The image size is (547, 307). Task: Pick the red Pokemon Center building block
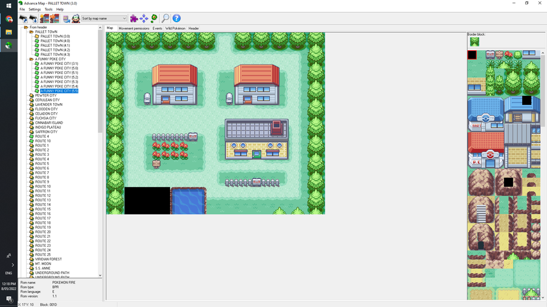coord(485,150)
